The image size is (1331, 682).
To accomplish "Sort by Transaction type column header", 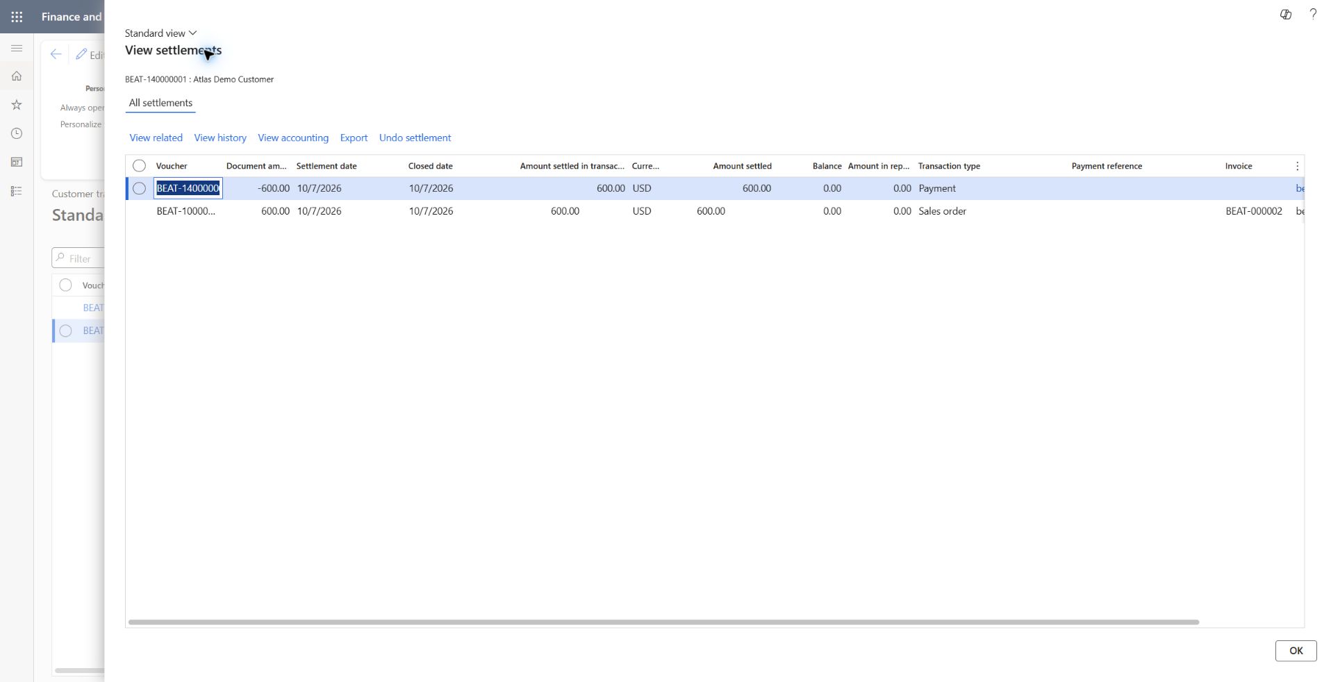I will pos(949,166).
